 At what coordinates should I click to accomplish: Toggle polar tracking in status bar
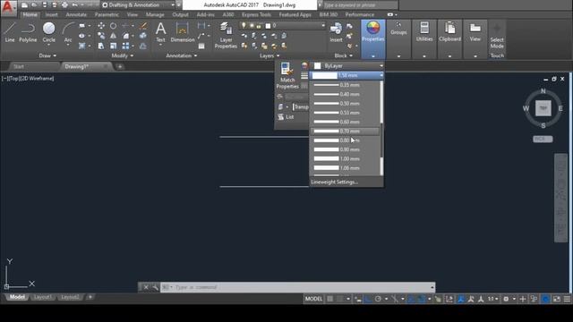click(378, 299)
